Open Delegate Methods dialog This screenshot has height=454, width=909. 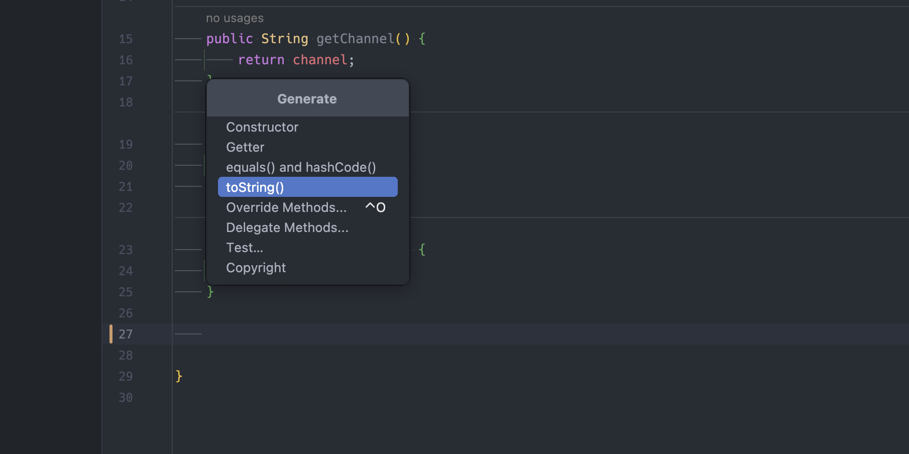click(287, 227)
